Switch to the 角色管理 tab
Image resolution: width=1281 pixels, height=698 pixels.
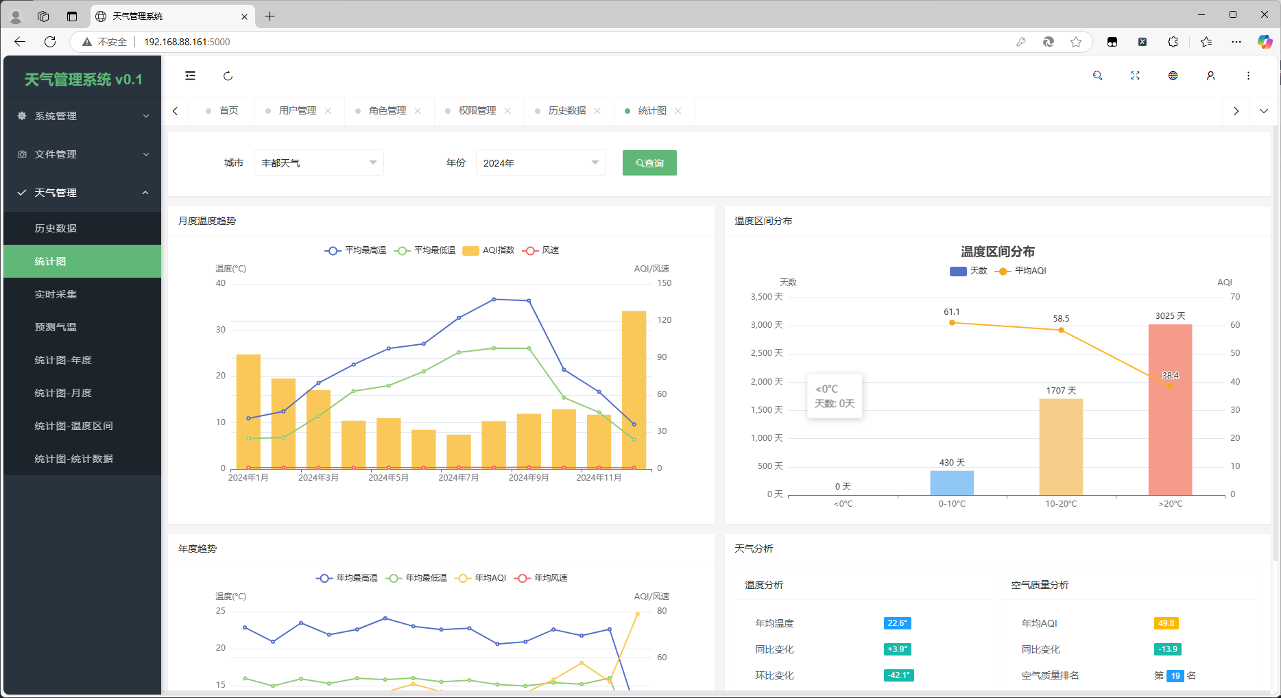click(387, 110)
